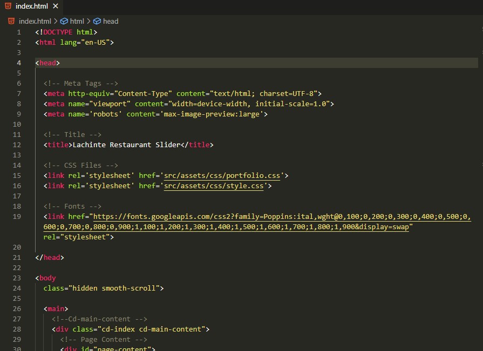The image size is (483, 351).
Task: Click the Fonts comment line
Action: pos(72,207)
